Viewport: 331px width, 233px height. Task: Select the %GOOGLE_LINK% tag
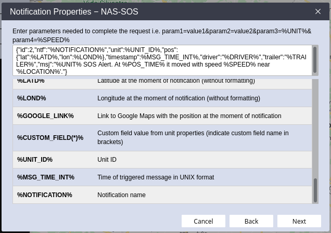[x=45, y=116]
